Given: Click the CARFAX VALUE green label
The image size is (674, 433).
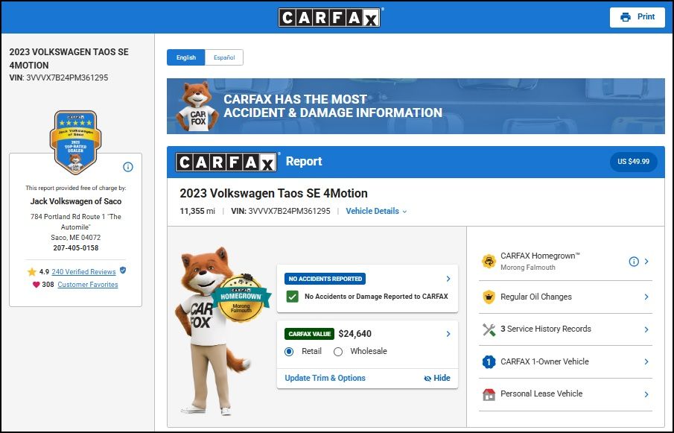Looking at the screenshot, I should 310,334.
